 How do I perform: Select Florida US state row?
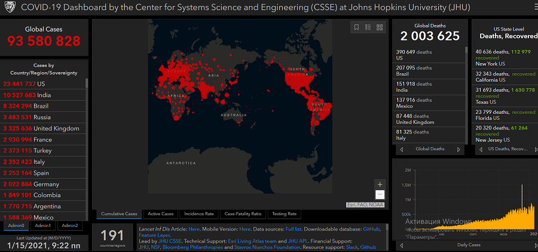[506, 115]
